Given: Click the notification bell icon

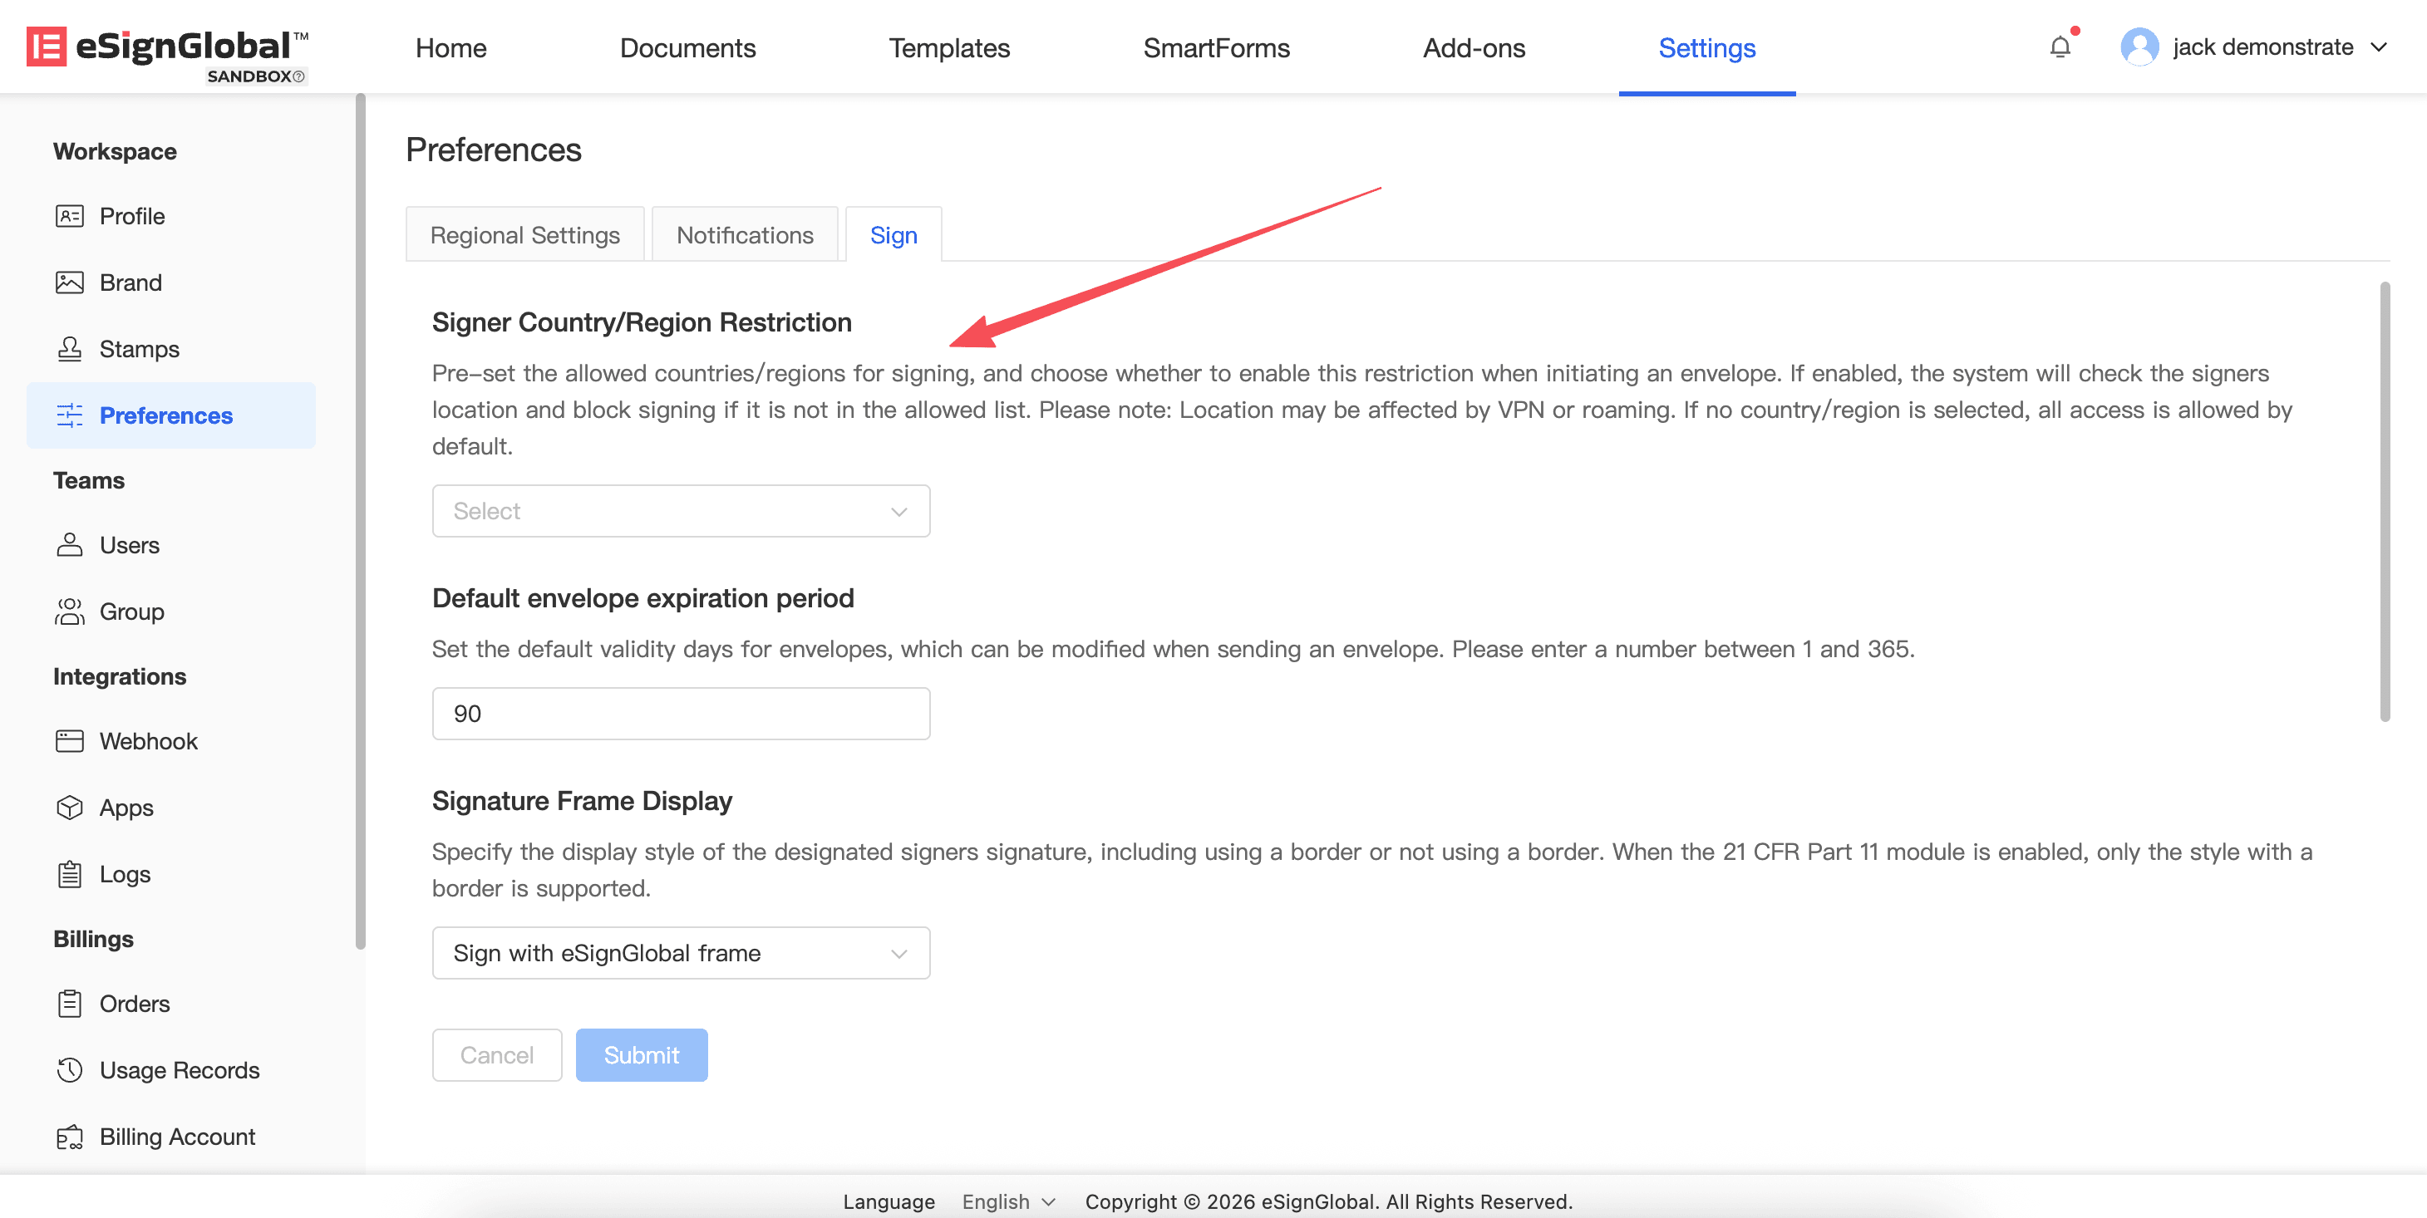Looking at the screenshot, I should pos(2060,47).
